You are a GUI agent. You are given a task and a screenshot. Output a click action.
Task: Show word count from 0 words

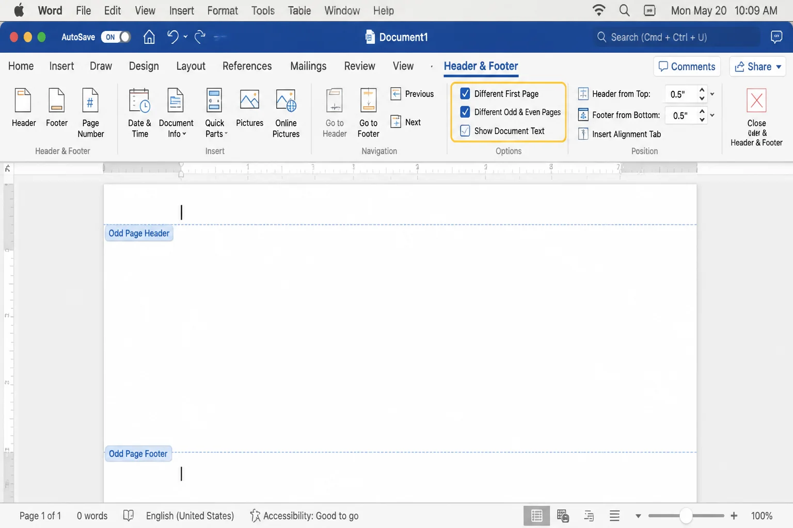click(x=92, y=516)
